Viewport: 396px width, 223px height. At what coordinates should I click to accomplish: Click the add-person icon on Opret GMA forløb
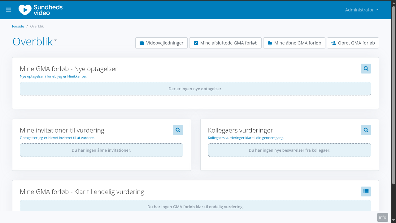pos(333,43)
